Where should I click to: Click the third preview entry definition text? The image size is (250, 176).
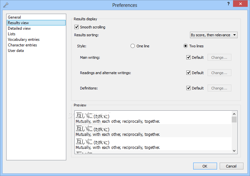(118, 148)
